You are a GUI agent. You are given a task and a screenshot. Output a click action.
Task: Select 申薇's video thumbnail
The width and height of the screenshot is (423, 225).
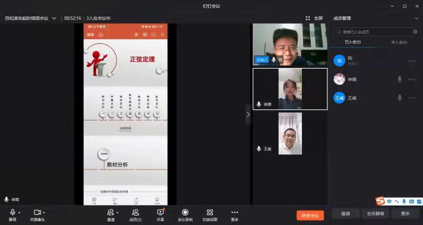pyautogui.click(x=290, y=89)
